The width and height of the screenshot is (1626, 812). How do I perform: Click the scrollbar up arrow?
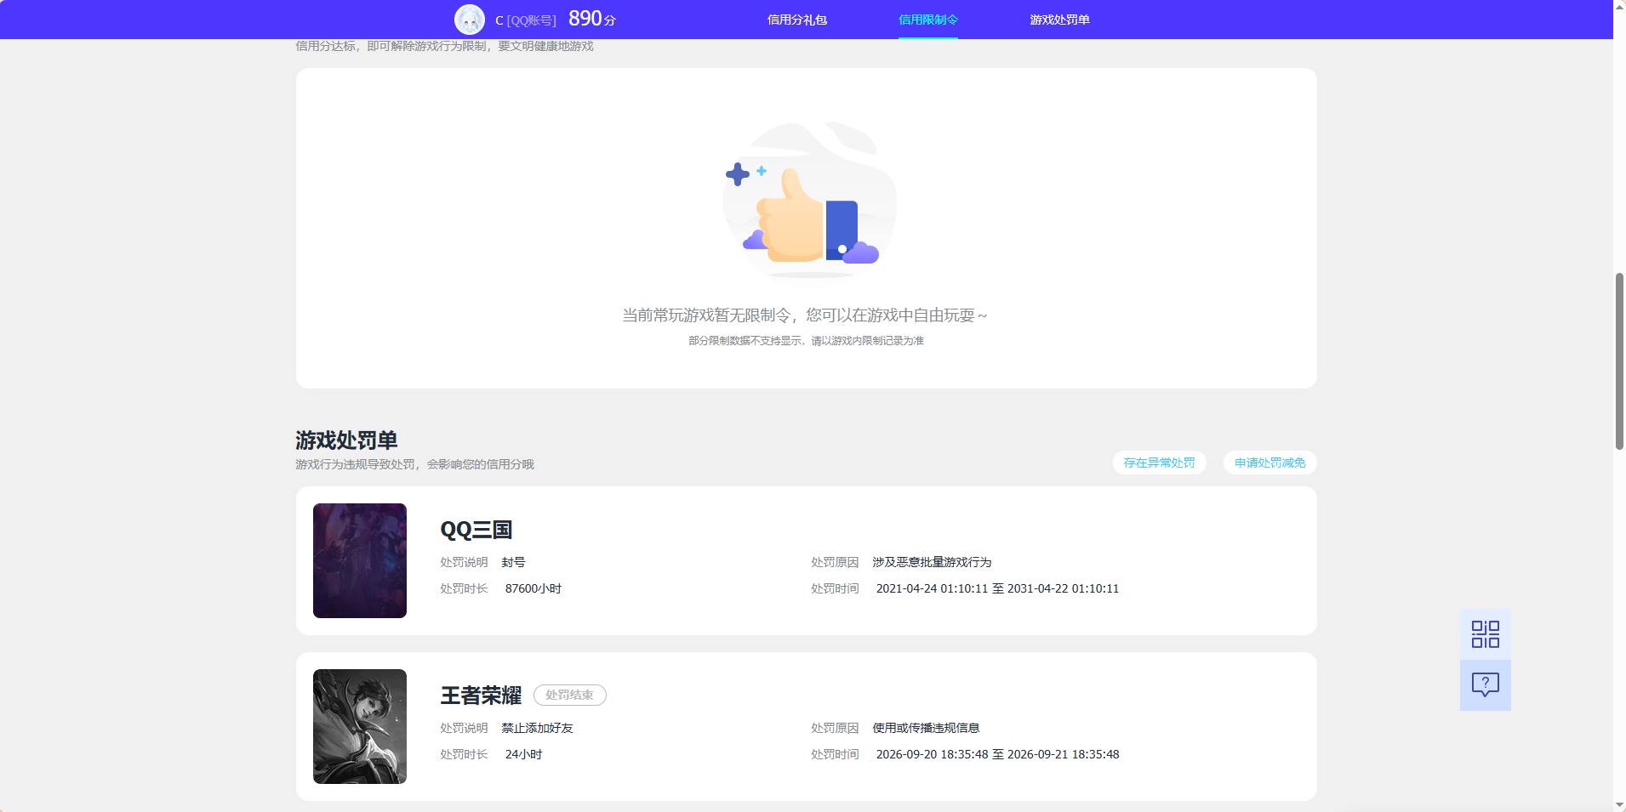pos(1619,6)
